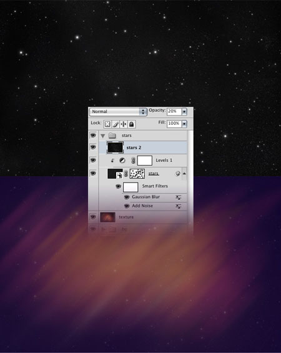Viewport: 281px width, 353px height.
Task: Click the Levels 1 mask link icon
Action: tap(133, 161)
